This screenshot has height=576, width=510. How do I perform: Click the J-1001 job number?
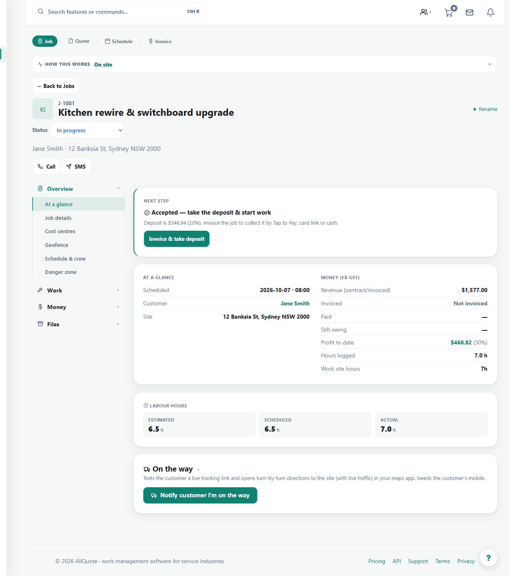pyautogui.click(x=66, y=103)
